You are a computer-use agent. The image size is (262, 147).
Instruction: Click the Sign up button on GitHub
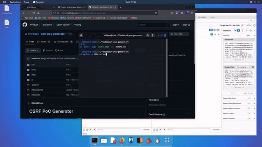click(186, 24)
